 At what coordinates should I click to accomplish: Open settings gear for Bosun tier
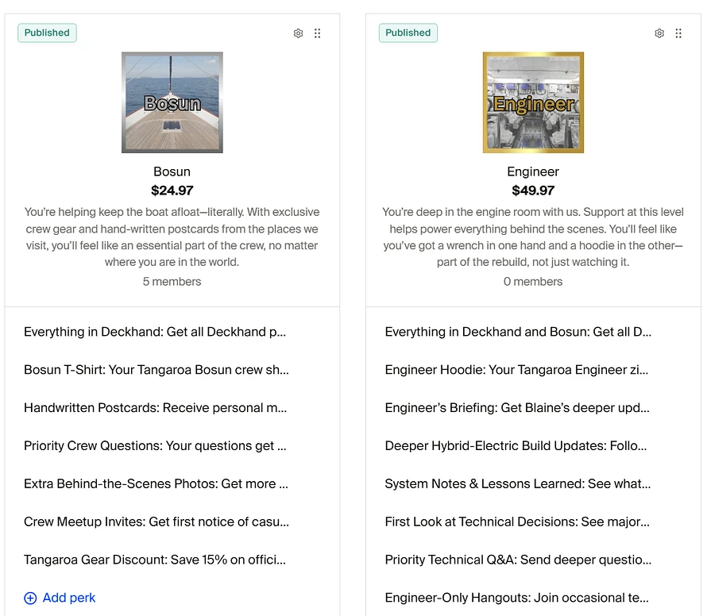pos(298,33)
